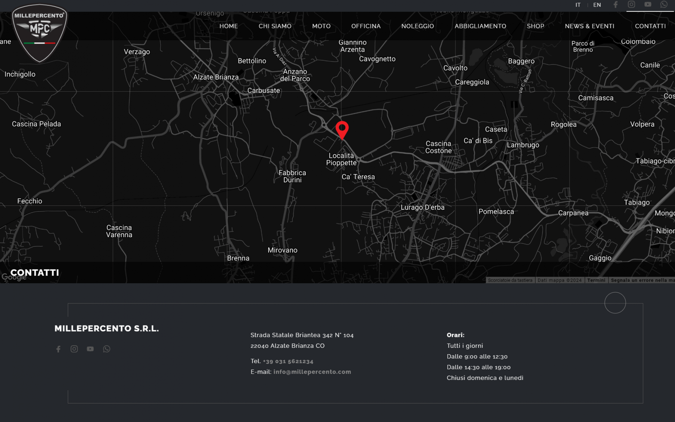This screenshot has height=422, width=675.
Task: Open the OFFICINA menu item
Action: pos(366,26)
